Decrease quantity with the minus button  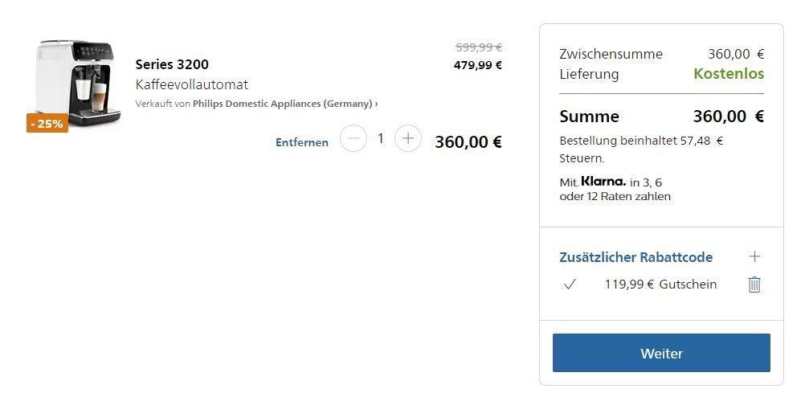point(353,138)
